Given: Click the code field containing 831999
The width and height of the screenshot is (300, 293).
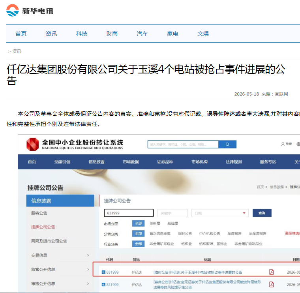Looking at the screenshot, I should tap(129, 213).
